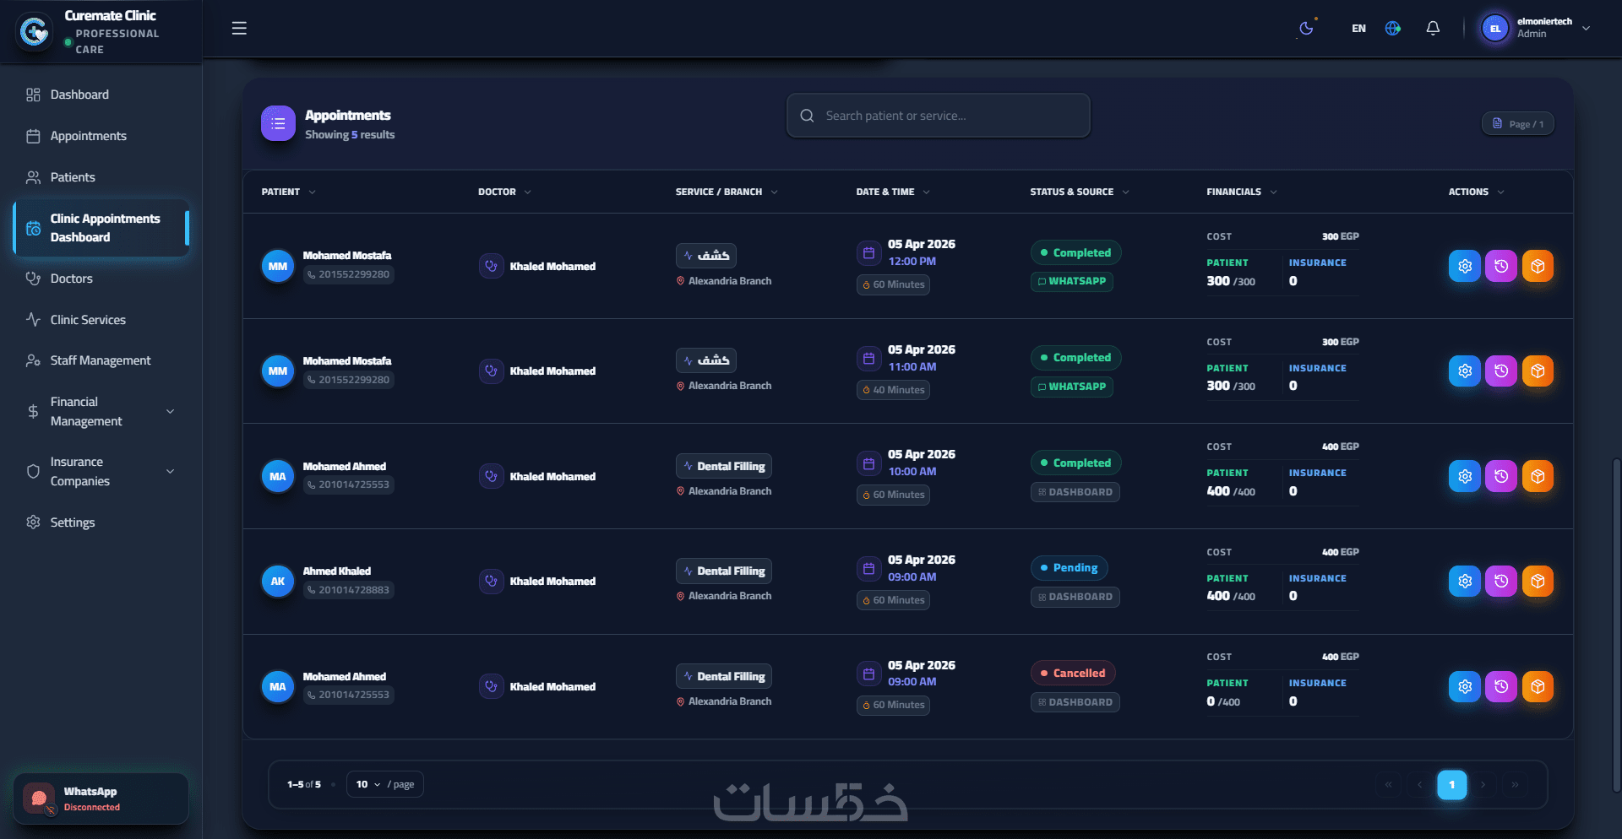Click the page vertical scrollbar
Viewport: 1622px width, 839px height.
click(1616, 625)
